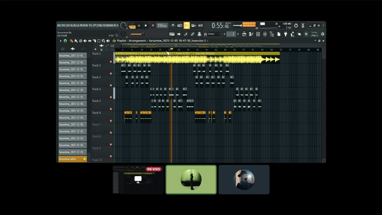The width and height of the screenshot is (382, 215).
Task: Open the EDITAR menu
Action: point(68,25)
